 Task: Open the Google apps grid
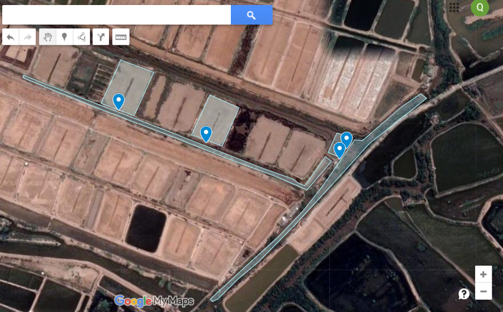coord(454,7)
